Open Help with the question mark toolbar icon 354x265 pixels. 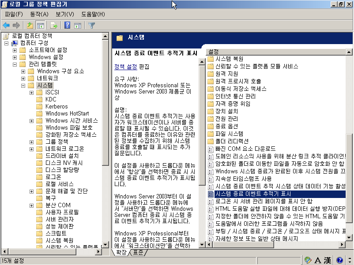pyautogui.click(x=67, y=25)
